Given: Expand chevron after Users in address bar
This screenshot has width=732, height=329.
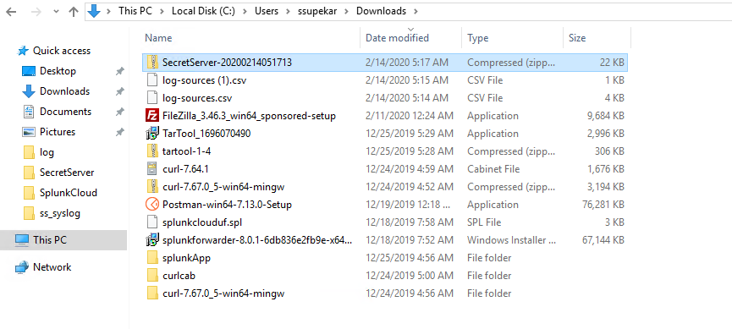Looking at the screenshot, I should (288, 11).
